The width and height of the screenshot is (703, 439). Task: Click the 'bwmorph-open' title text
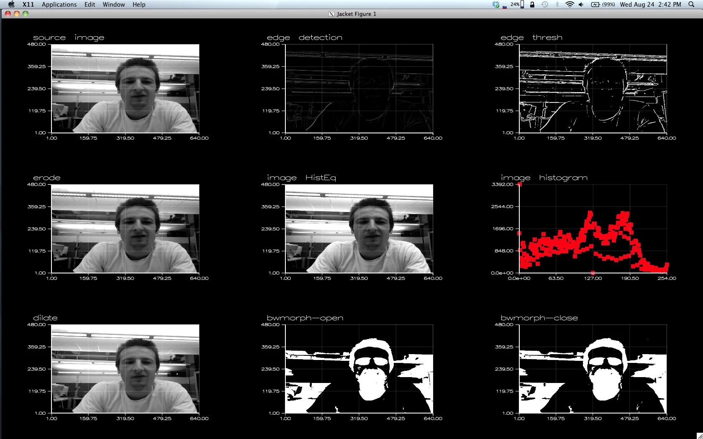[x=305, y=318]
